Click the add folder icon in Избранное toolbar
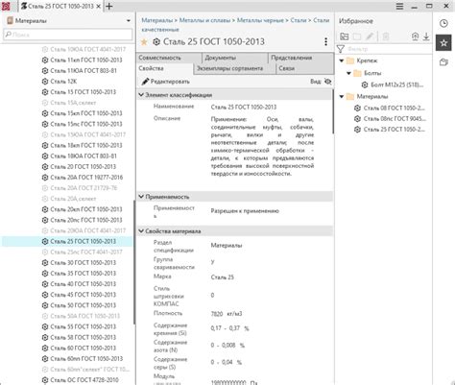The image size is (455, 385). (345, 36)
